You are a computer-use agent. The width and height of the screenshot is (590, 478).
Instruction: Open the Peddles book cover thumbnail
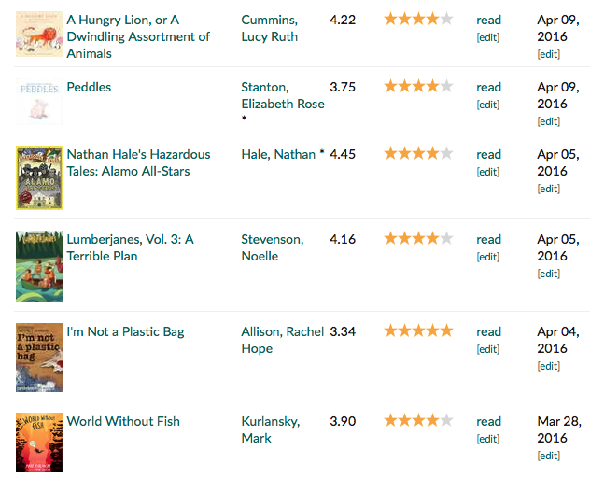tap(39, 101)
